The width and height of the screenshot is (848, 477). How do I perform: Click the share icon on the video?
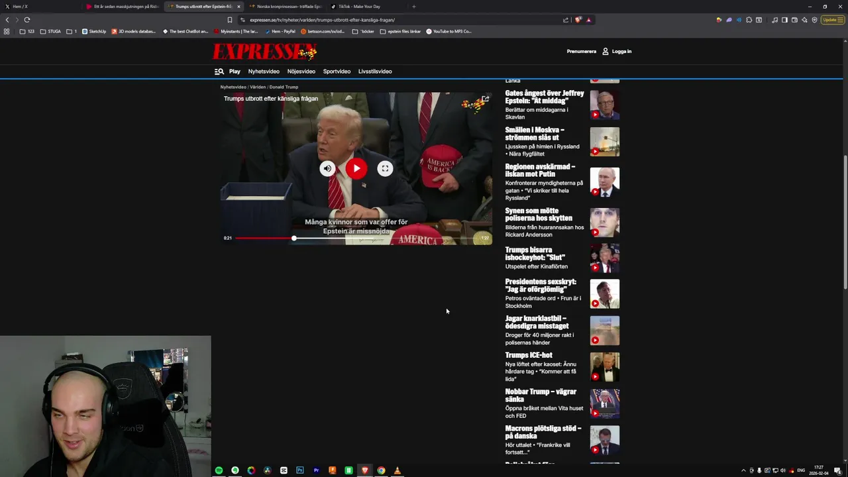pos(485,99)
